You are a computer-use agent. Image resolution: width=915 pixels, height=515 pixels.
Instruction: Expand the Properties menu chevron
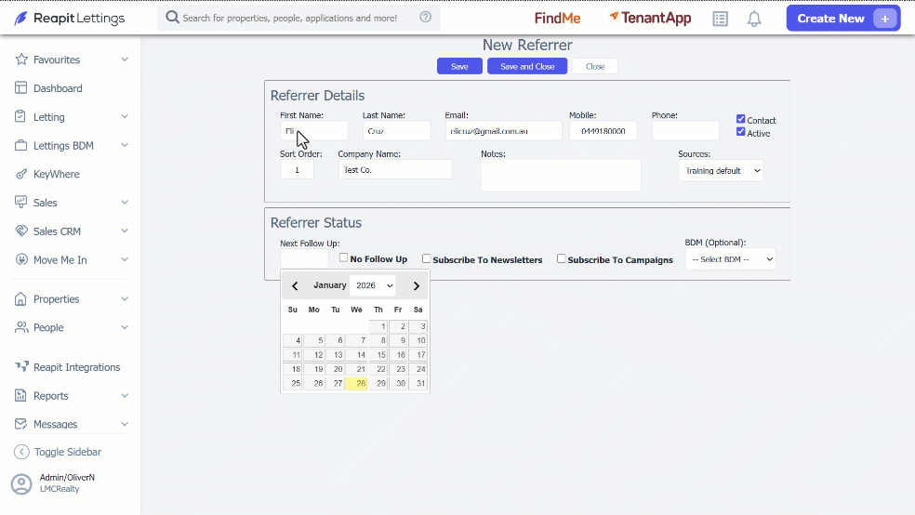click(125, 298)
